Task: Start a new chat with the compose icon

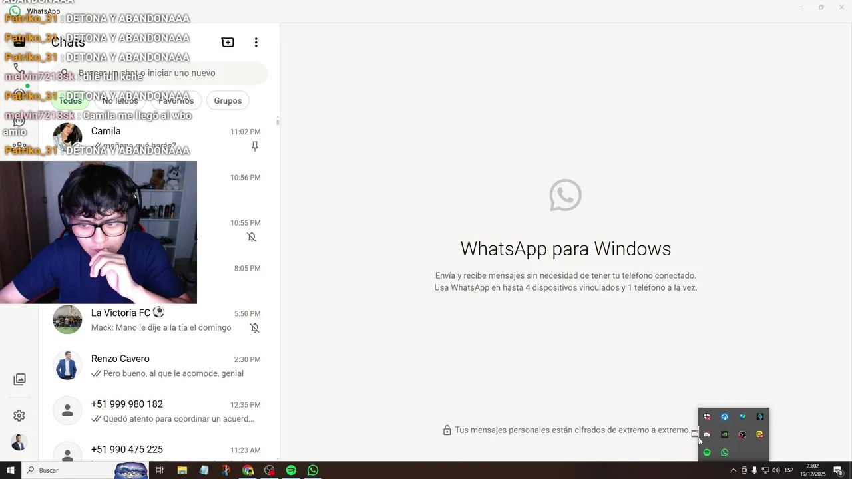Action: [x=228, y=43]
